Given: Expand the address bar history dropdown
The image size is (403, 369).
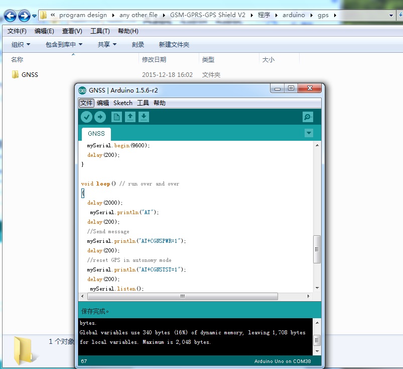Looking at the screenshot, I should [x=391, y=16].
